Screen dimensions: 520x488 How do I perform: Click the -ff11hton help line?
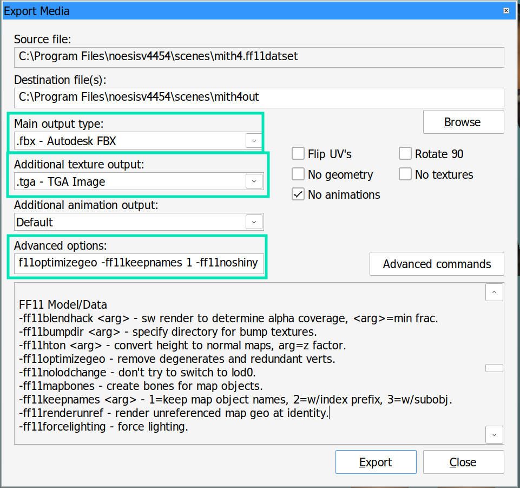[x=182, y=346]
